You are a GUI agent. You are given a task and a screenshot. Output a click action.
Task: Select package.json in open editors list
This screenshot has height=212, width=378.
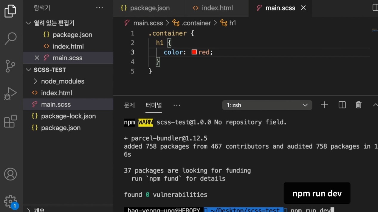click(x=68, y=35)
